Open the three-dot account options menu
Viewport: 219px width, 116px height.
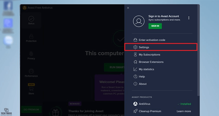coord(189,18)
